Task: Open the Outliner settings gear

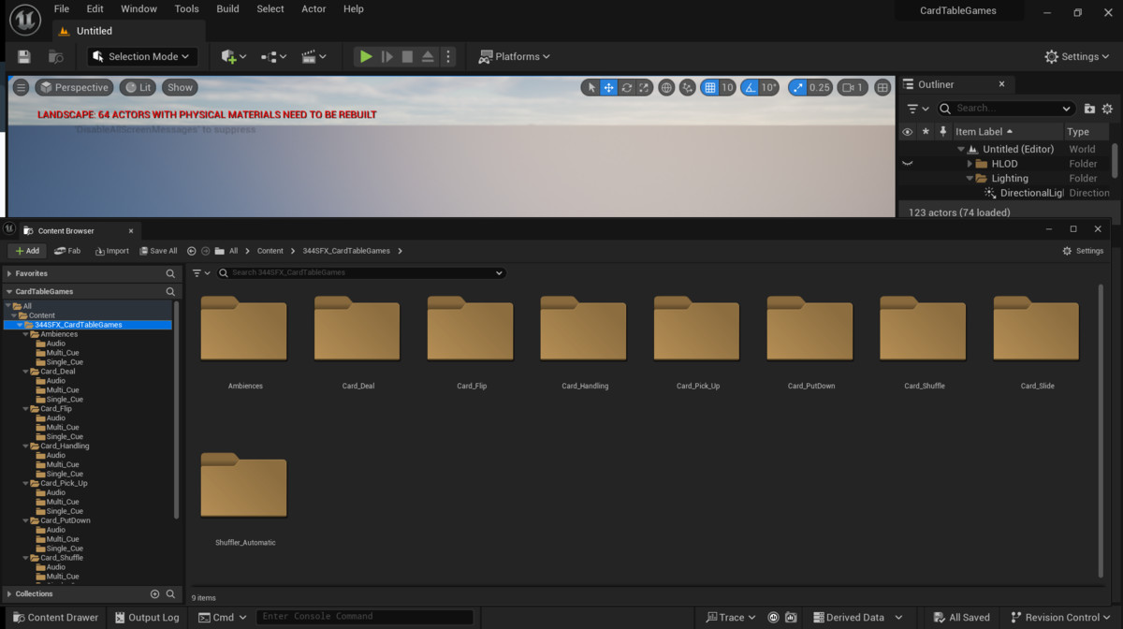Action: pos(1107,109)
